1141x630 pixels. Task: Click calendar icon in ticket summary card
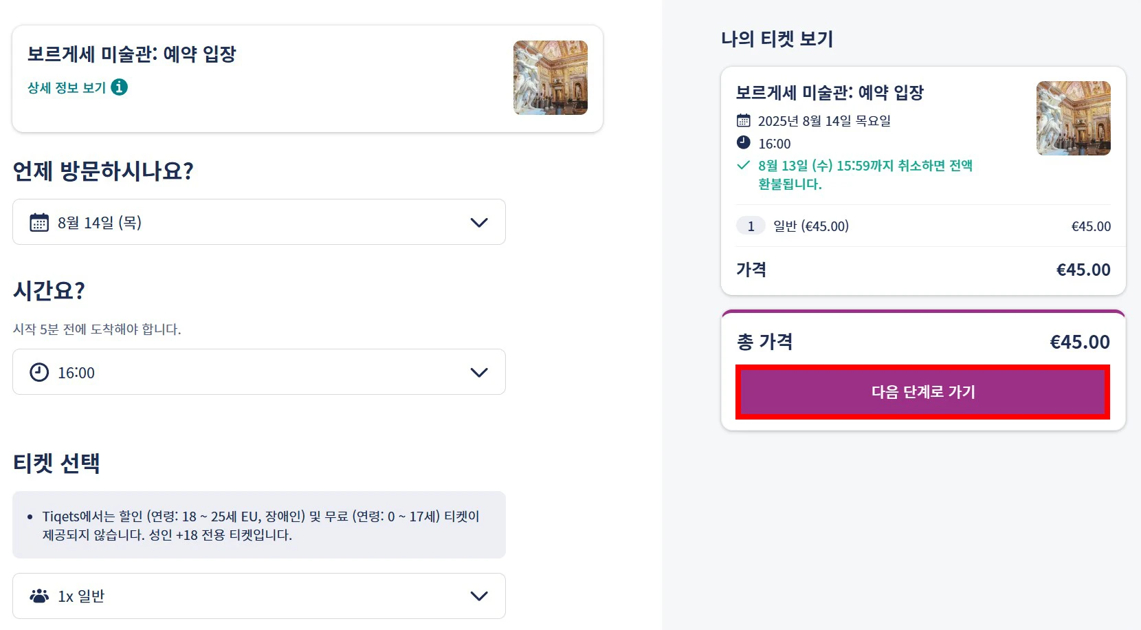coord(743,121)
